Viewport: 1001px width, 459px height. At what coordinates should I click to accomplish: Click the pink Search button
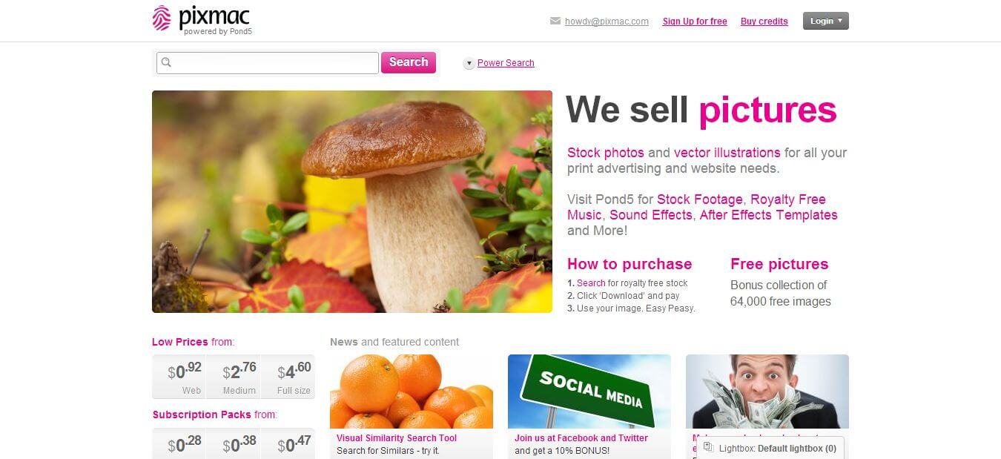coord(409,62)
